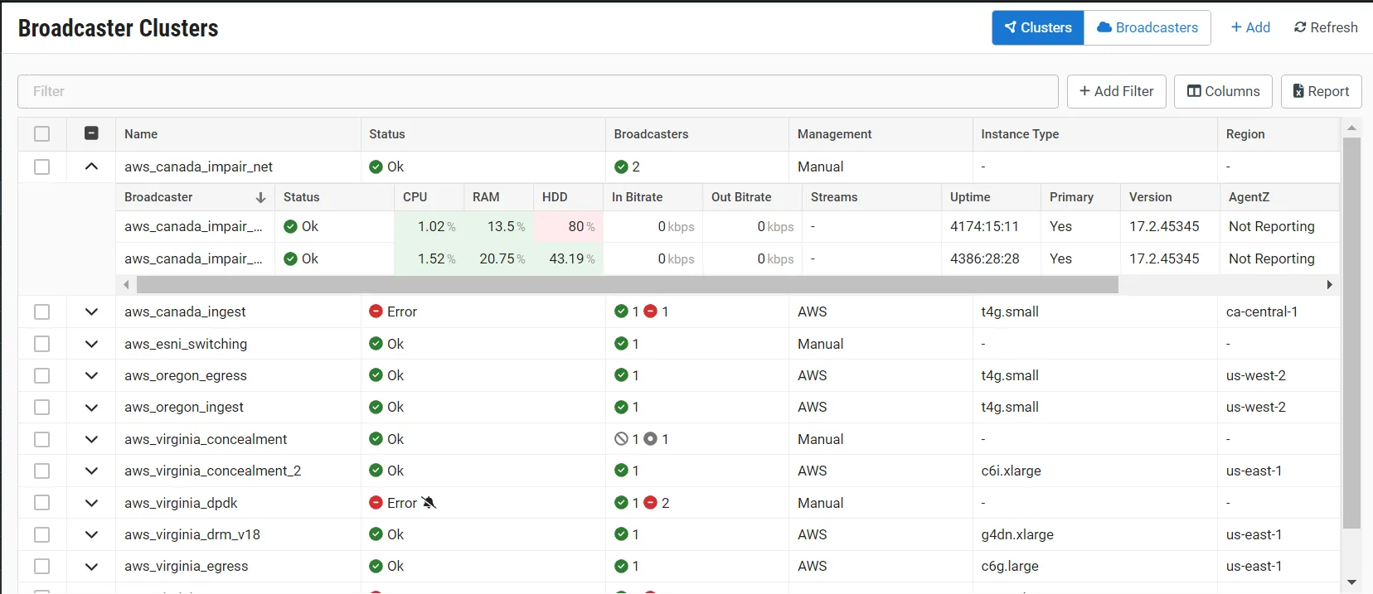
Task: Click the aws_virginia_egress cluster name
Action: pyautogui.click(x=187, y=566)
